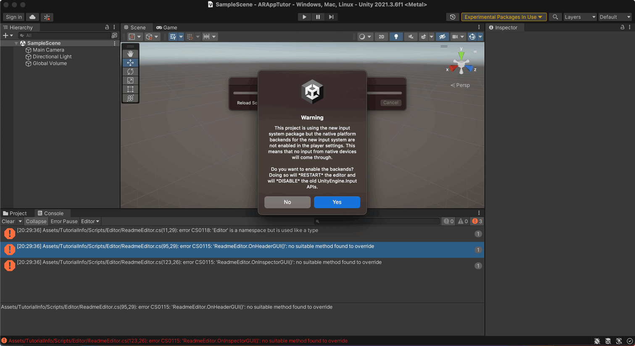Click the Sign in button
Viewport: 635px width, 346px height.
[14, 17]
